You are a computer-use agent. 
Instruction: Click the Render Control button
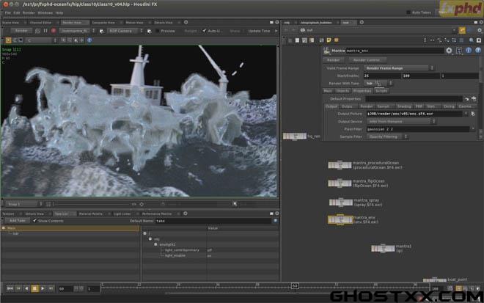point(367,60)
